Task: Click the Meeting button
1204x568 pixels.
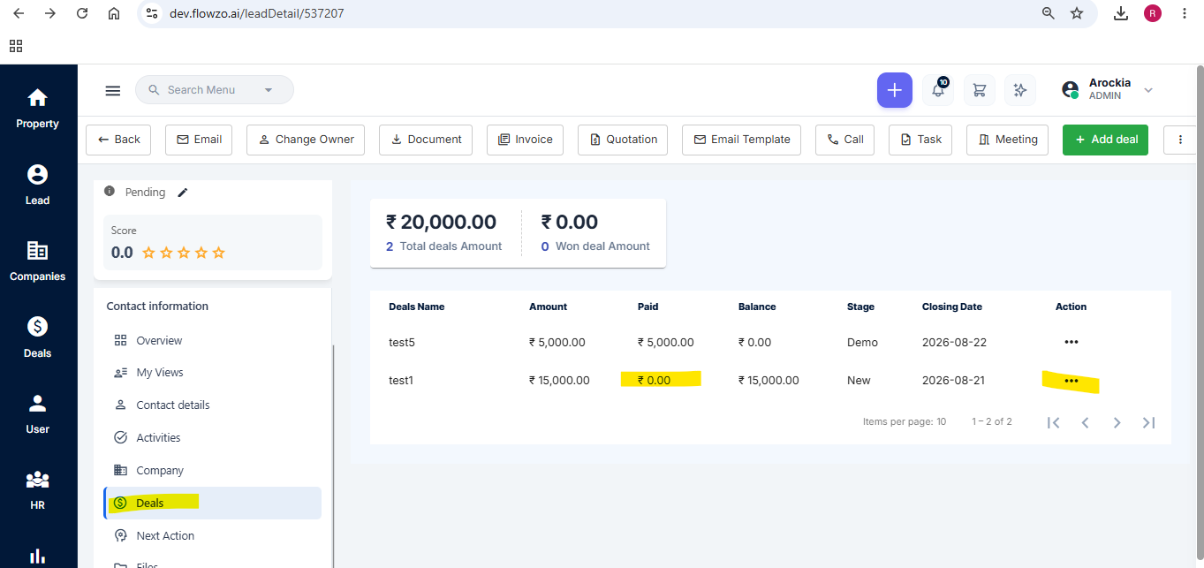Action: (1007, 140)
